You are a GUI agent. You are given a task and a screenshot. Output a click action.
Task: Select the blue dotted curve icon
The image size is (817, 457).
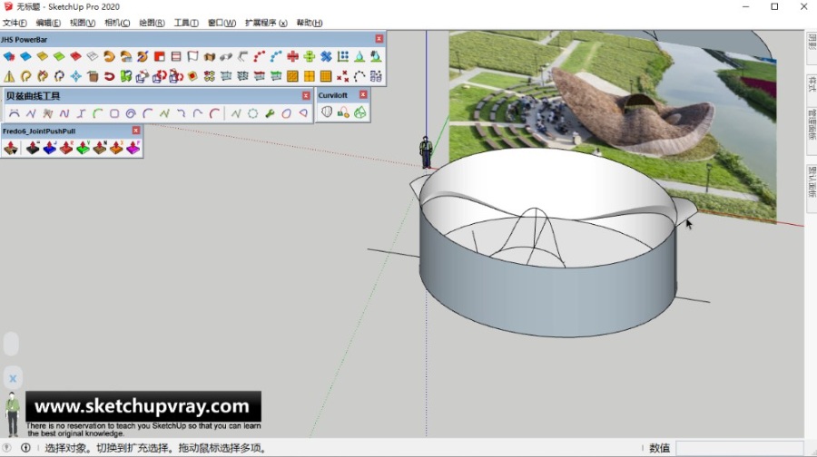[276, 56]
